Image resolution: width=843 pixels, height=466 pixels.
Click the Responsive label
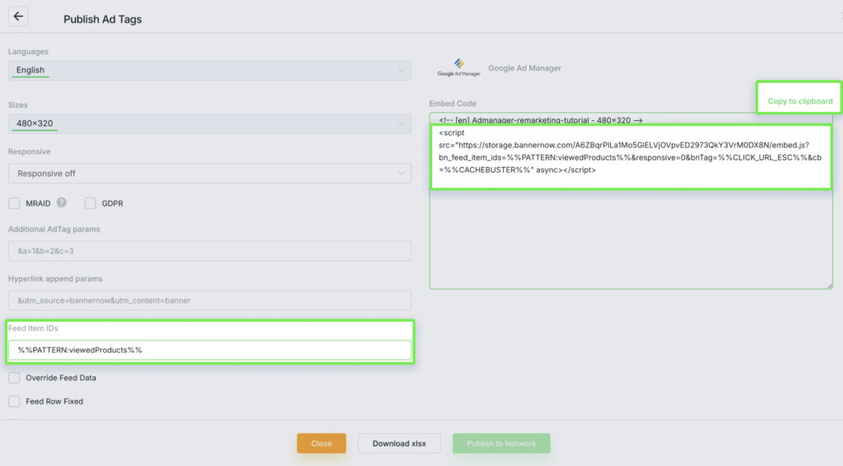pyautogui.click(x=29, y=151)
